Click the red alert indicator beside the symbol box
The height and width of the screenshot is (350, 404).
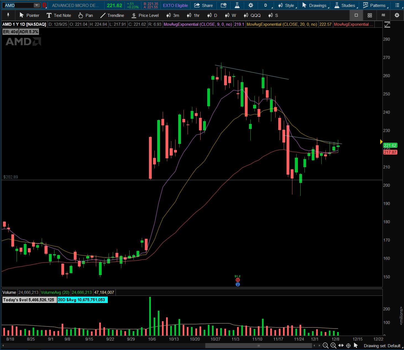pyautogui.click(x=44, y=5)
